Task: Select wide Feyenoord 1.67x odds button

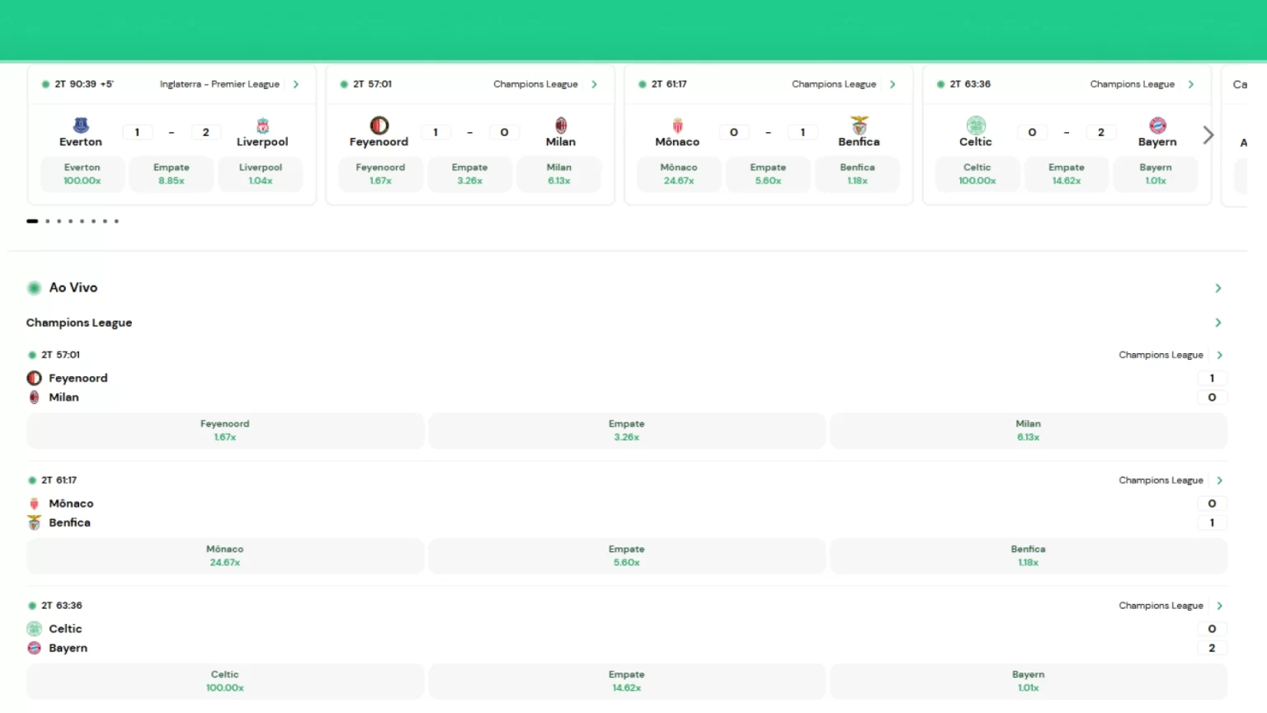Action: tap(225, 431)
